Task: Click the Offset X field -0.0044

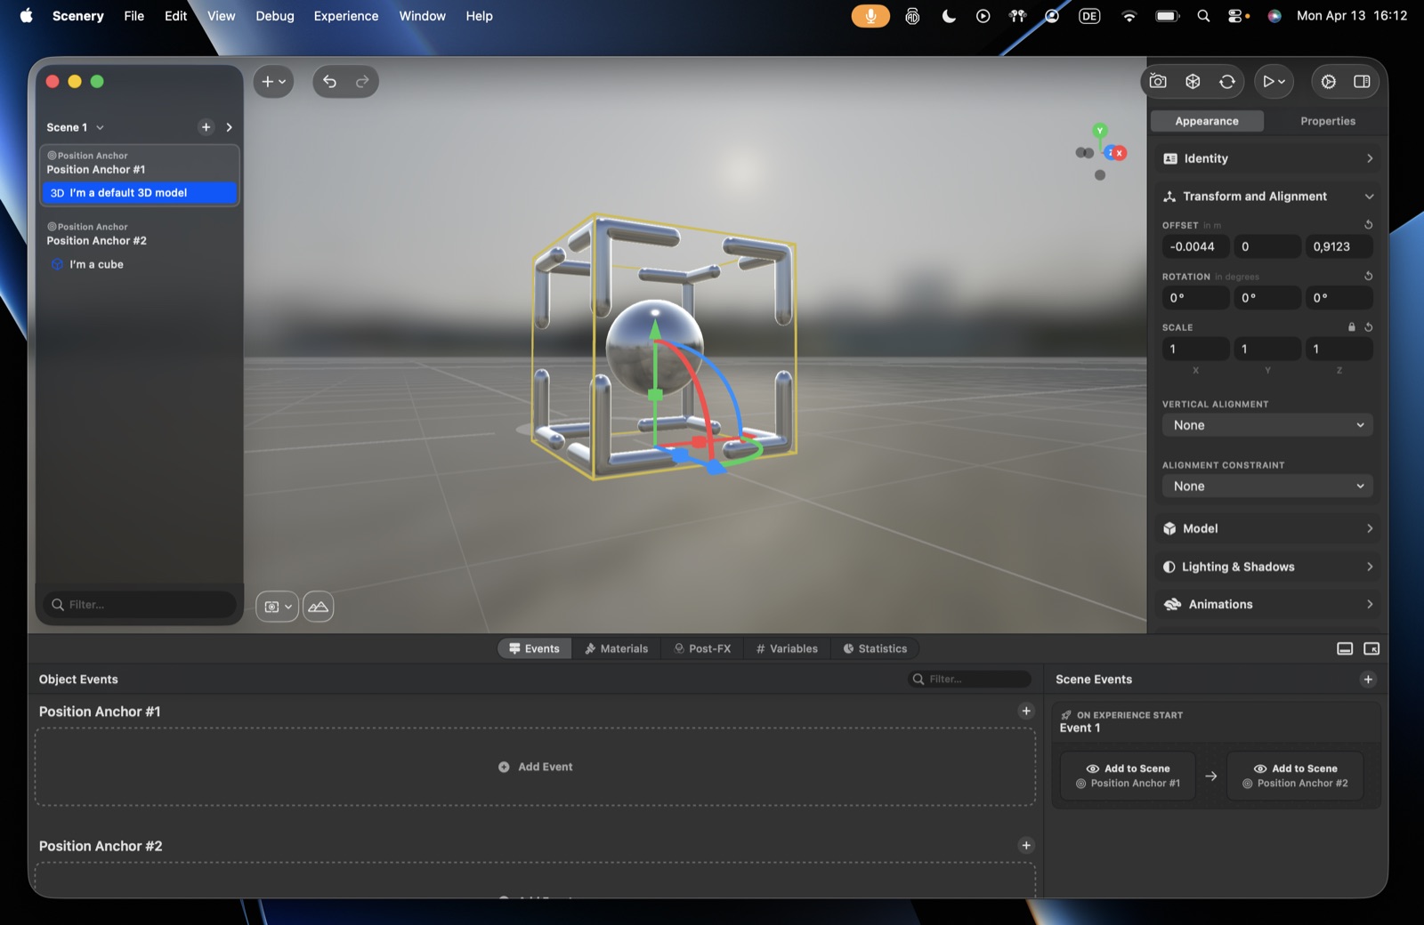Action: 1195,246
